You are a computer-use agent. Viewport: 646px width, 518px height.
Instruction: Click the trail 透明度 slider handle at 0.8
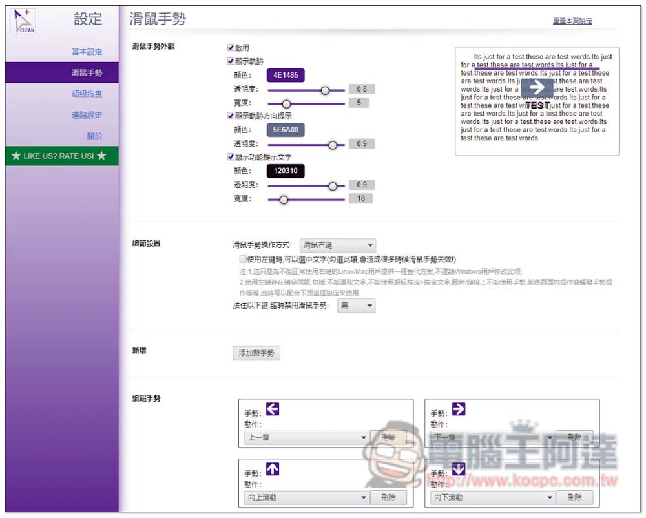tap(325, 90)
